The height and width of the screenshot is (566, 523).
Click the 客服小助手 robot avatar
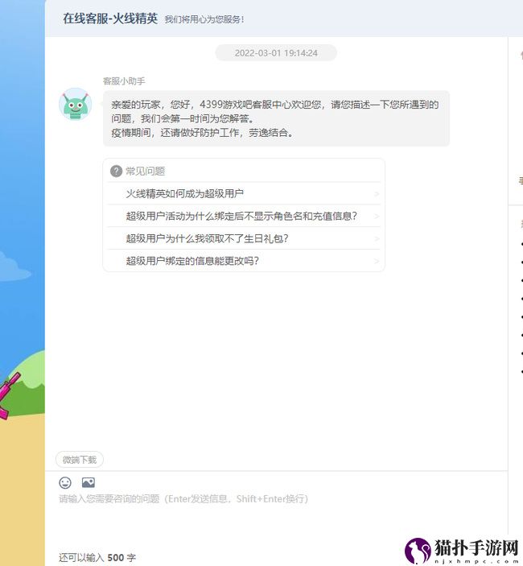76,104
